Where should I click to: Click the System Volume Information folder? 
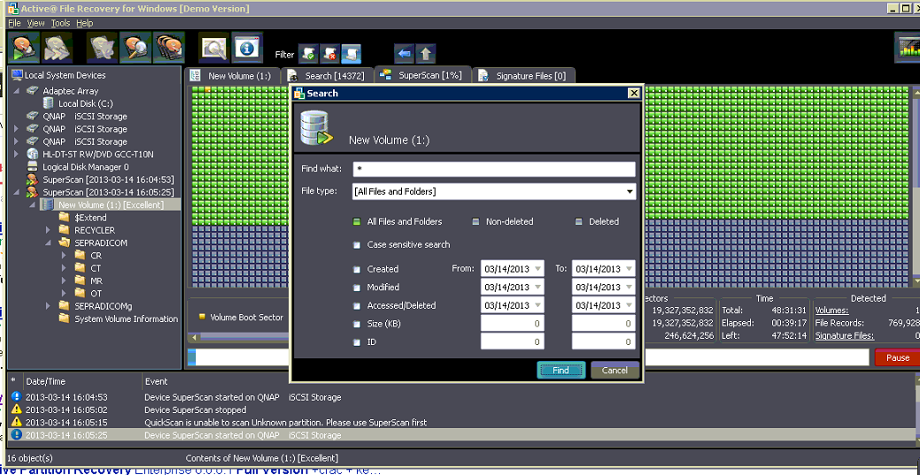126,319
